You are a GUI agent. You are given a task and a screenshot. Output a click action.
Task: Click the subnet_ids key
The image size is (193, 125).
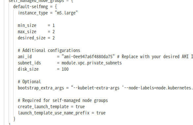tap(29, 63)
